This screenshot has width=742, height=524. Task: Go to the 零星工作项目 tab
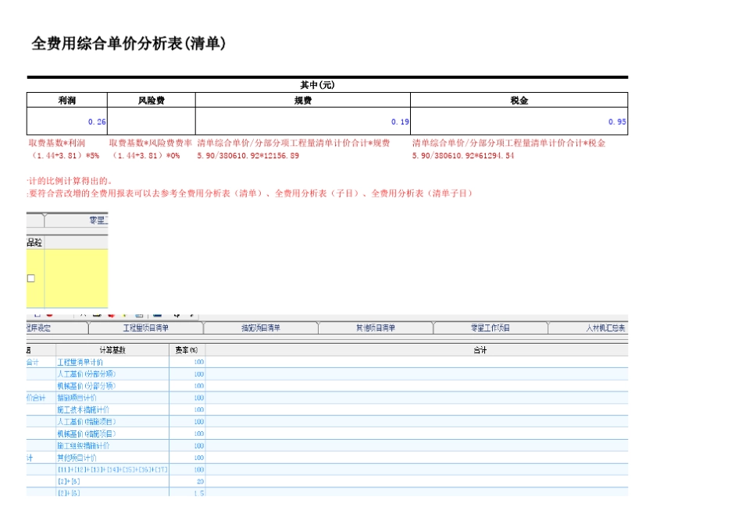click(x=491, y=327)
